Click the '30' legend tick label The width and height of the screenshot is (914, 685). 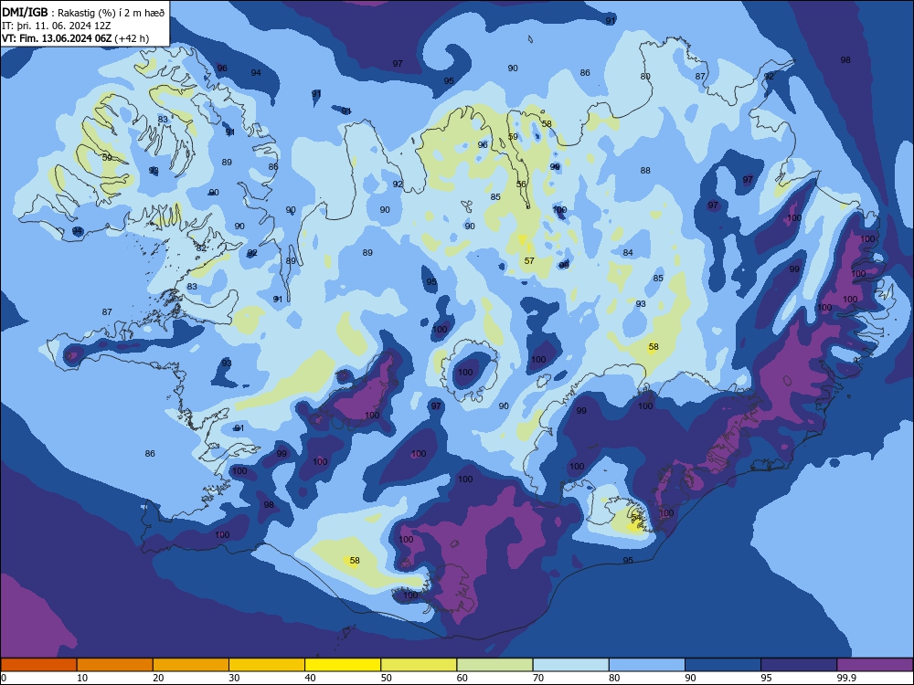[234, 678]
